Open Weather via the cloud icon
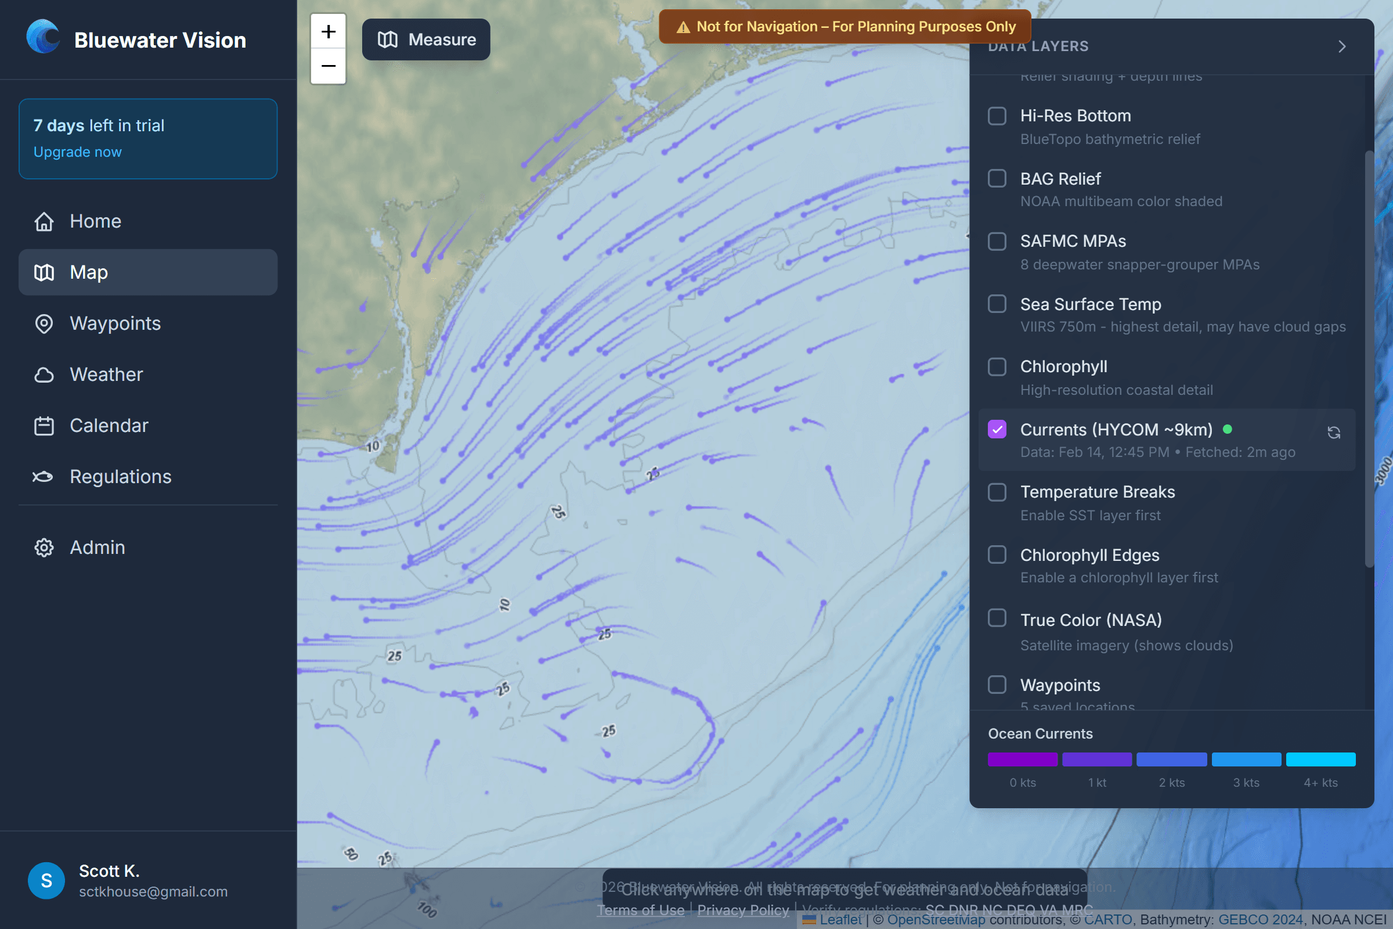 [x=44, y=375]
